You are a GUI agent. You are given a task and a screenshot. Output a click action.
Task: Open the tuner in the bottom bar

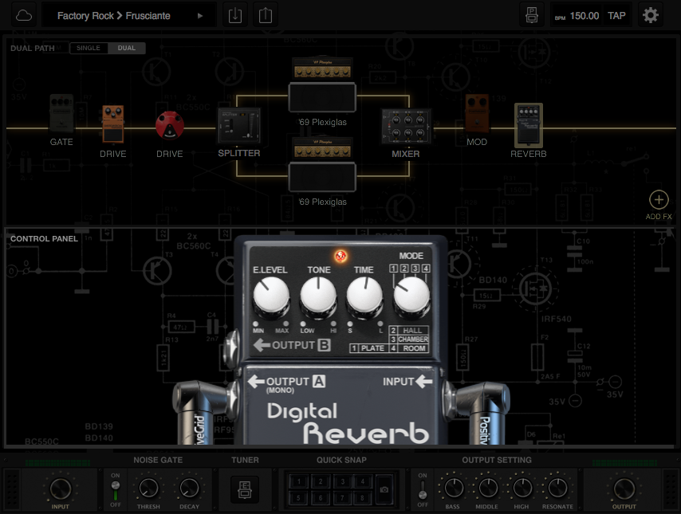(x=245, y=488)
